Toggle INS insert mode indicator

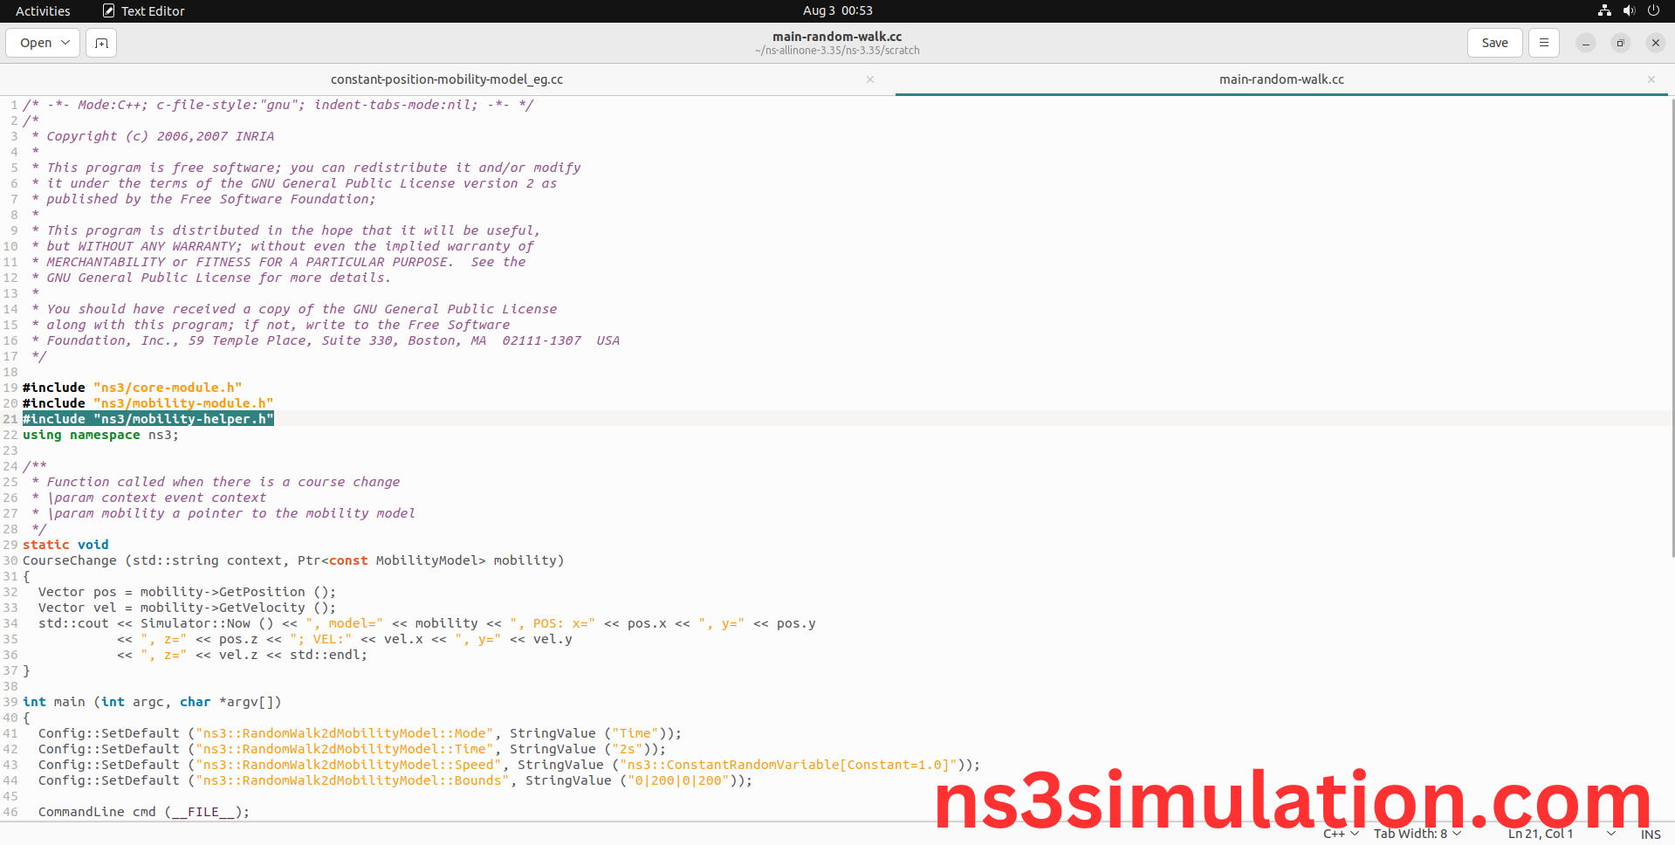pyautogui.click(x=1651, y=835)
